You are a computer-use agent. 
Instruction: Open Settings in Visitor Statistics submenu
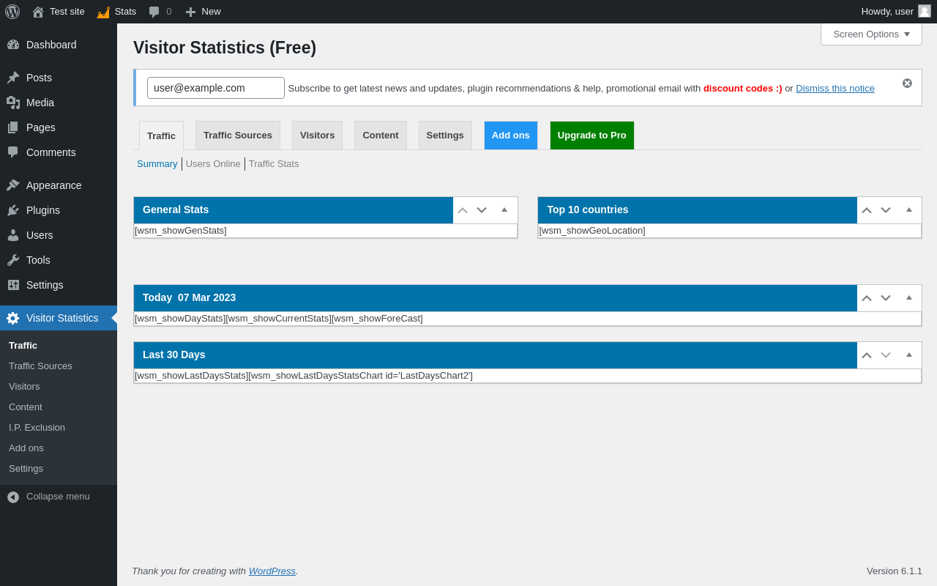click(x=26, y=469)
